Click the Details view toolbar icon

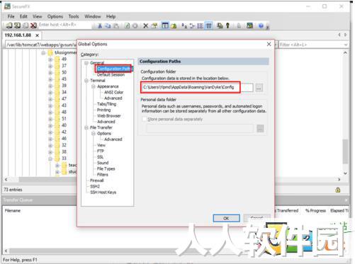click(209, 25)
